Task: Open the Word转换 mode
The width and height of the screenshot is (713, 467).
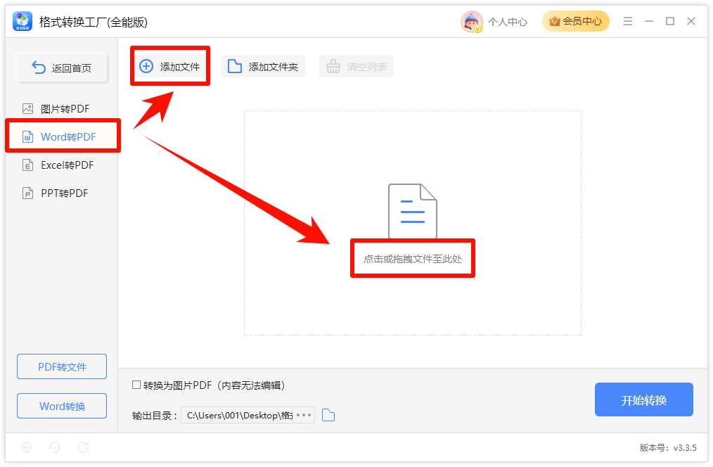Action: coord(62,406)
